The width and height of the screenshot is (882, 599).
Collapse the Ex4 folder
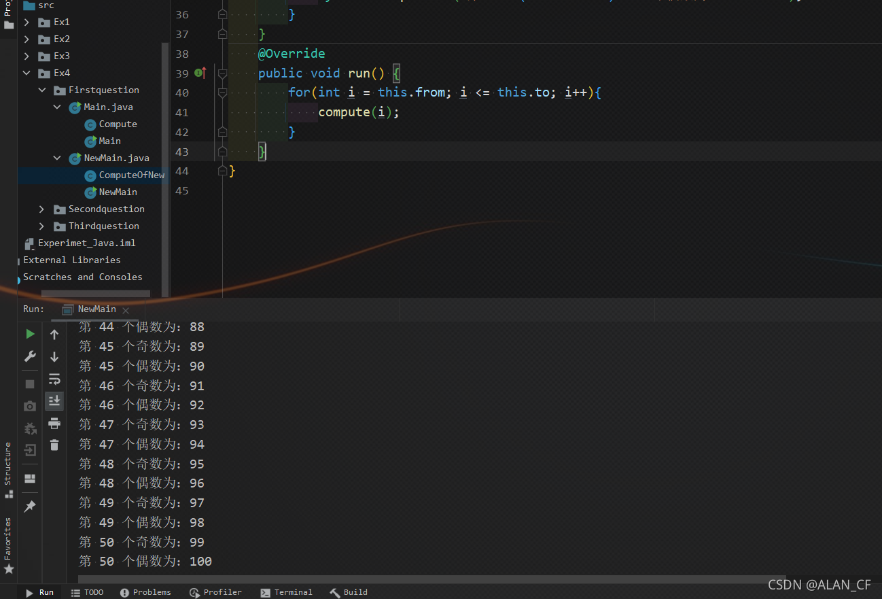point(27,73)
